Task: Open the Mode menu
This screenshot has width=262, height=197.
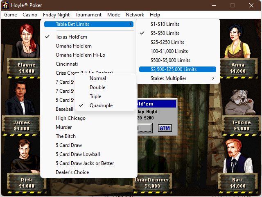Action: (x=114, y=15)
